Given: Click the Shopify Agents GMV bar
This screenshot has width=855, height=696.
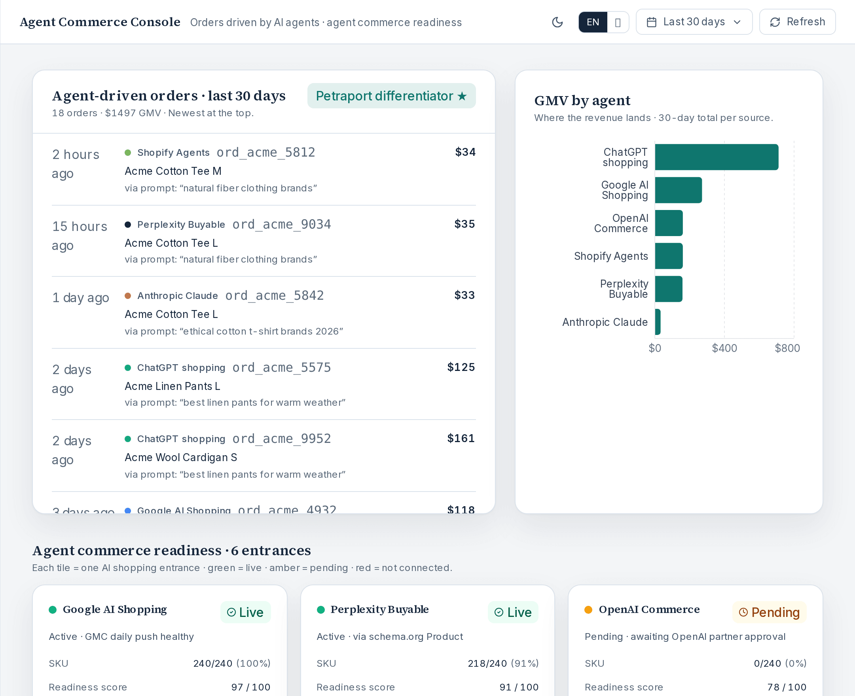Looking at the screenshot, I should 669,256.
